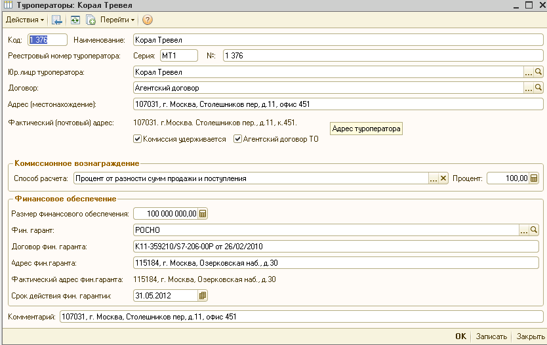Image resolution: width=547 pixels, height=345 pixels.
Task: Click magnifier icon in Договор field
Action: coord(538,88)
